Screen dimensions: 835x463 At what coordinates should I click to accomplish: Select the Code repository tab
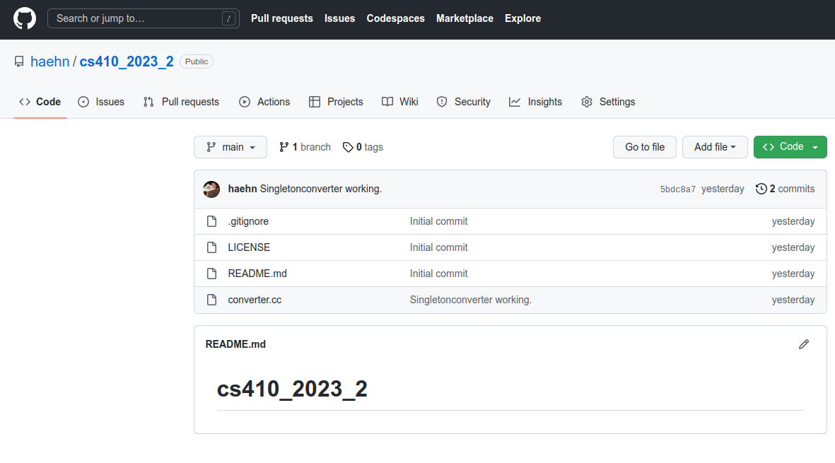coord(40,102)
